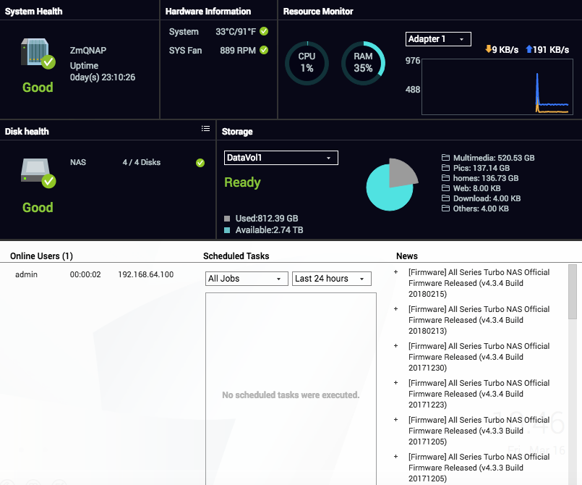Expand the news item for Build 20180215
Screen dimensions: 582x485
click(x=395, y=272)
